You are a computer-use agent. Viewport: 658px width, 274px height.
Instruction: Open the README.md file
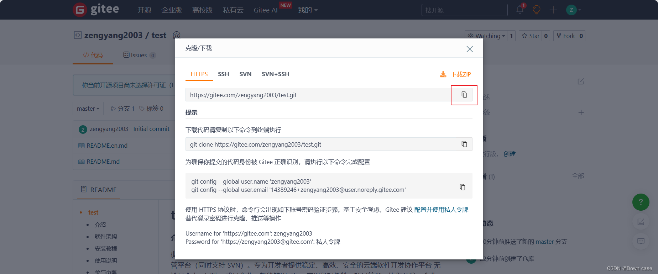click(103, 162)
